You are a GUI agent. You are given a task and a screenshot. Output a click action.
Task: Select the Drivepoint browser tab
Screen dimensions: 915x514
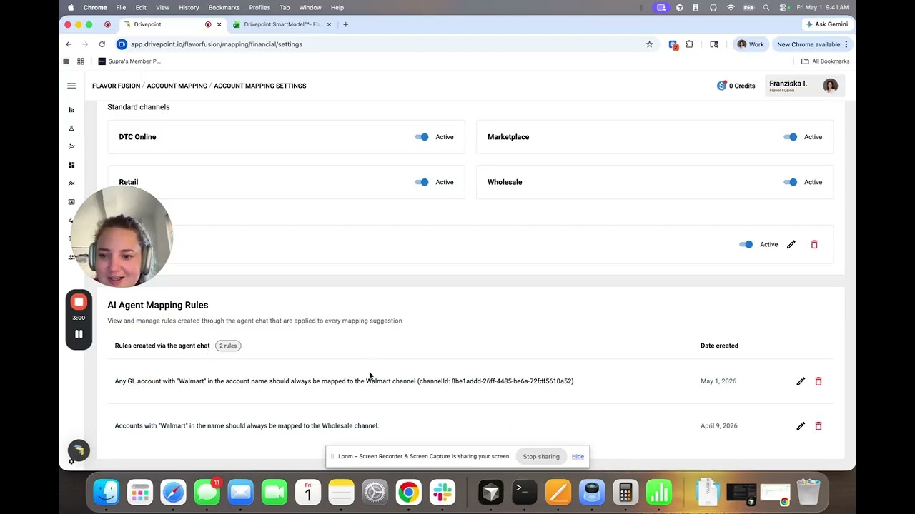point(172,24)
